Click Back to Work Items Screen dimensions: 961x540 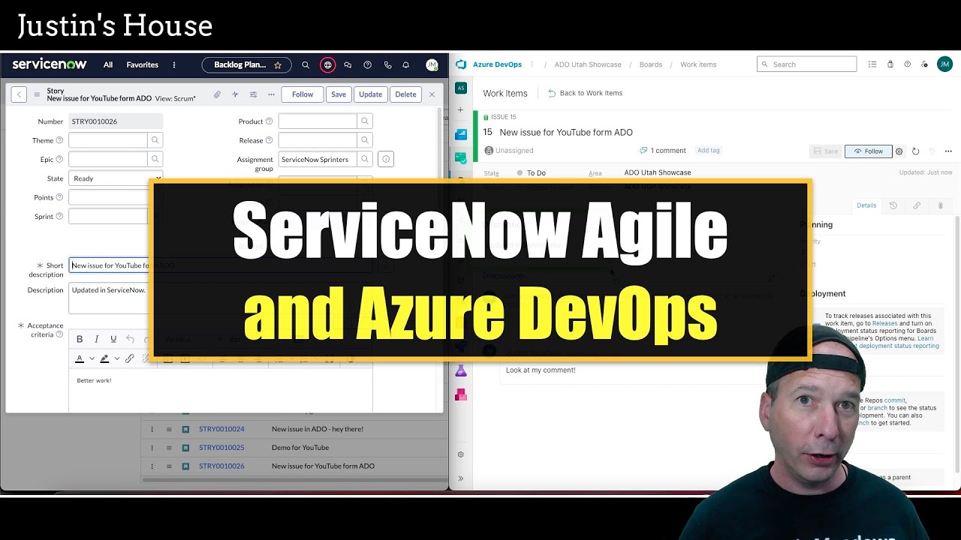pyautogui.click(x=585, y=93)
